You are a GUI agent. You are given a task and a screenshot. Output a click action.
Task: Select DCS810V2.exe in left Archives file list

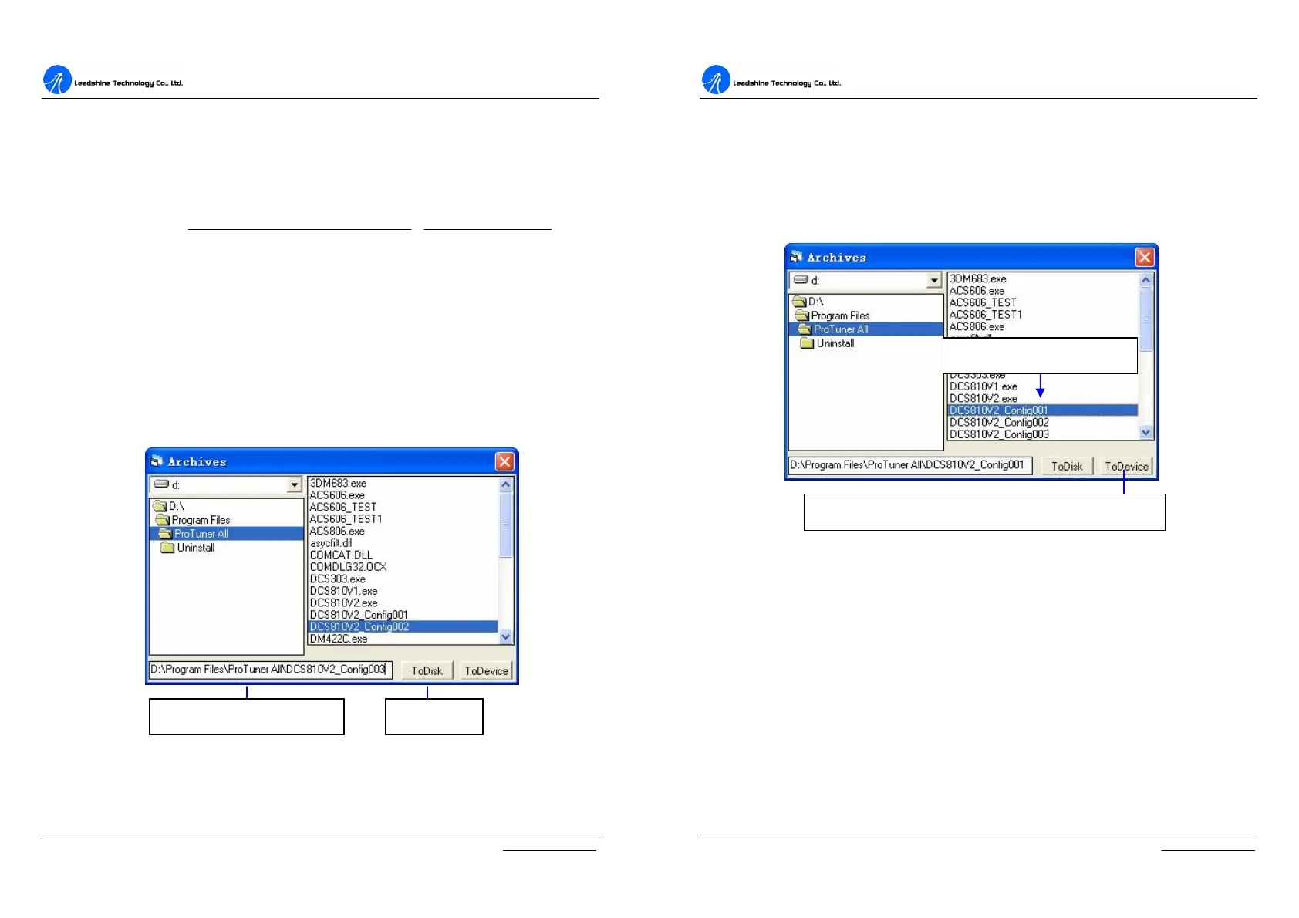[343, 603]
